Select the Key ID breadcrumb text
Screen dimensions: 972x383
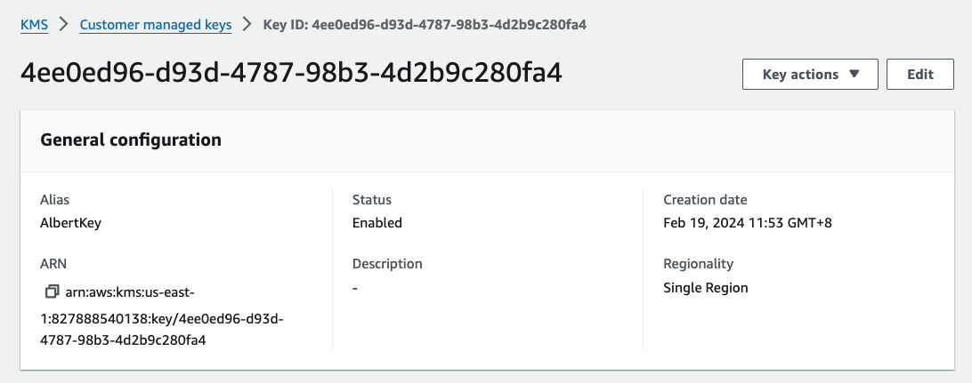tap(425, 25)
